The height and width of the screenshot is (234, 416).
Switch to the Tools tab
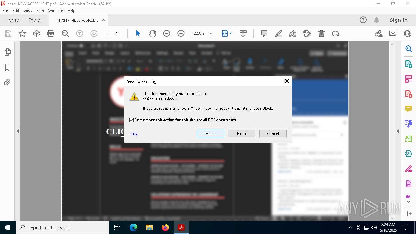(x=34, y=20)
